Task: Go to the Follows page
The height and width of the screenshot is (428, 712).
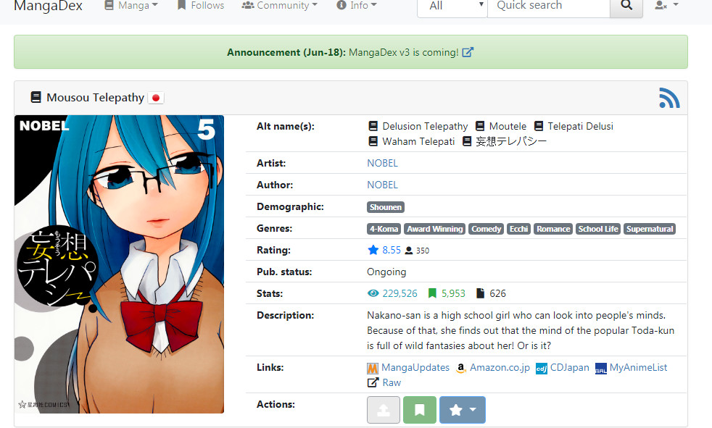Action: (x=201, y=6)
